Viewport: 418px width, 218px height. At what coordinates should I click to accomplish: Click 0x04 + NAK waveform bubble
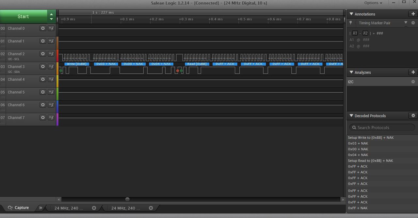[161, 64]
